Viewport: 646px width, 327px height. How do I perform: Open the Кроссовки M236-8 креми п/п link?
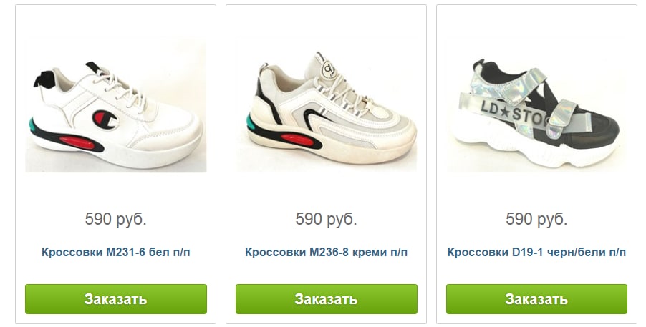pos(326,252)
